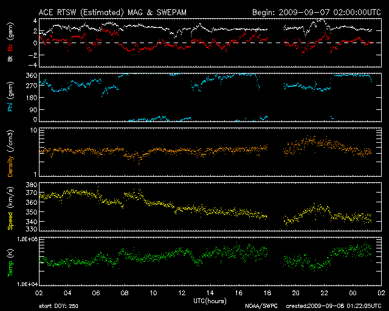Click the 12 hour tick label
Screen dimensions: 389x311
[x=182, y=293]
